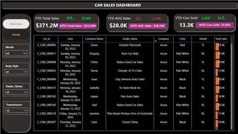Click dealer Clay Johnson Auto Sales

pos(130,79)
